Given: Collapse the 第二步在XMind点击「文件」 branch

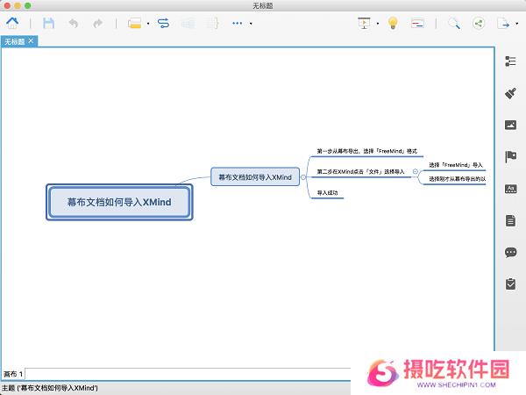Looking at the screenshot, I should (x=415, y=171).
